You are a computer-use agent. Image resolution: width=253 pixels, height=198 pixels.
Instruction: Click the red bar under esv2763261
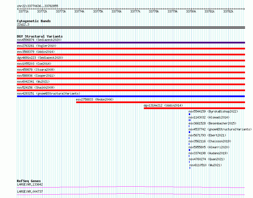point(131,49)
